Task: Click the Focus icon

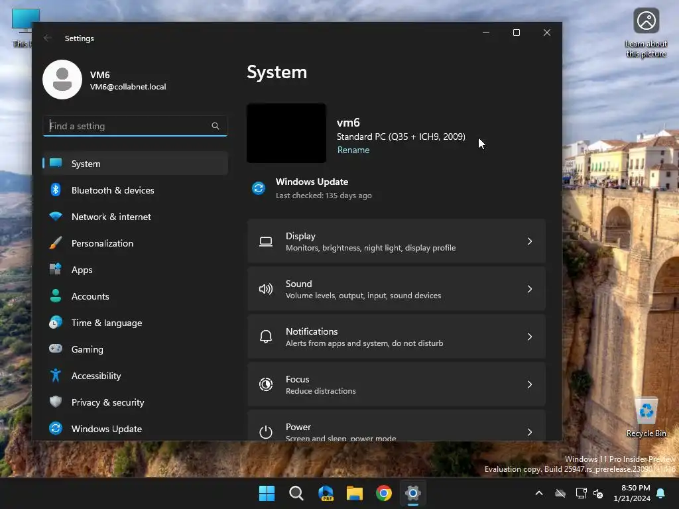Action: pos(266,384)
